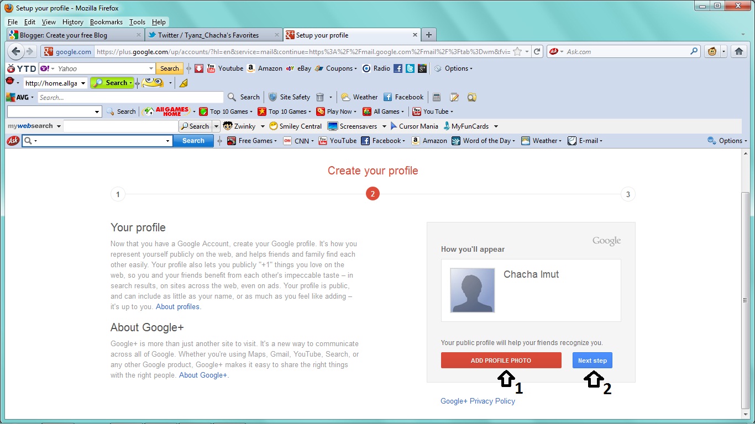Switch to the Blogger: Create your free Blog tab
This screenshot has width=755, height=424.
pos(76,35)
